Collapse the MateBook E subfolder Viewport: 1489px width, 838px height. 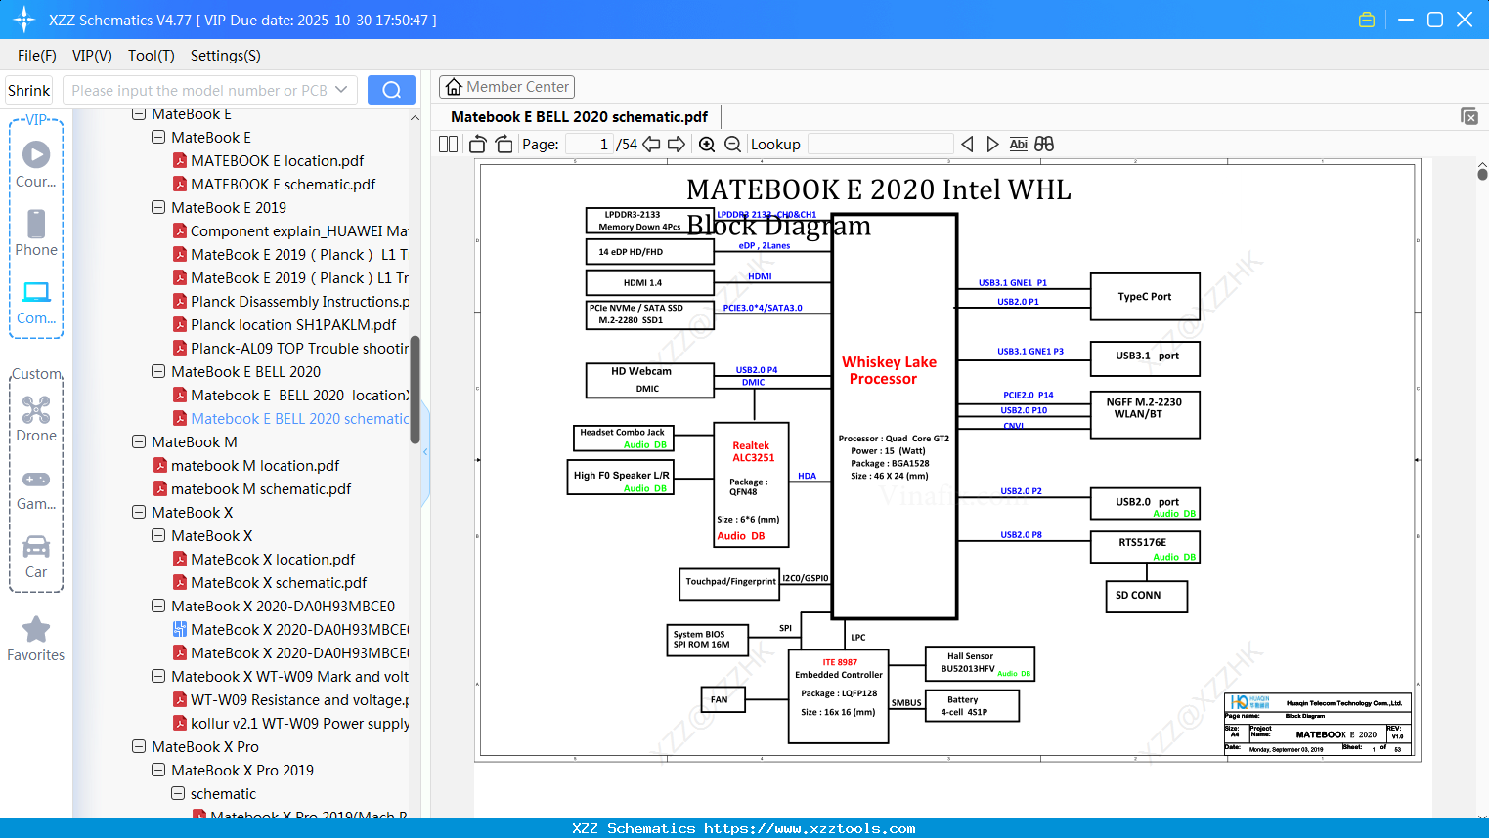pos(158,138)
